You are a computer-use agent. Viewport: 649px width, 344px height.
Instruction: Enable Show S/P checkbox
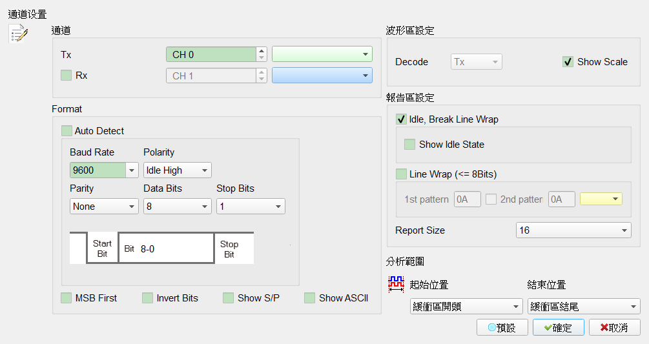pos(228,298)
